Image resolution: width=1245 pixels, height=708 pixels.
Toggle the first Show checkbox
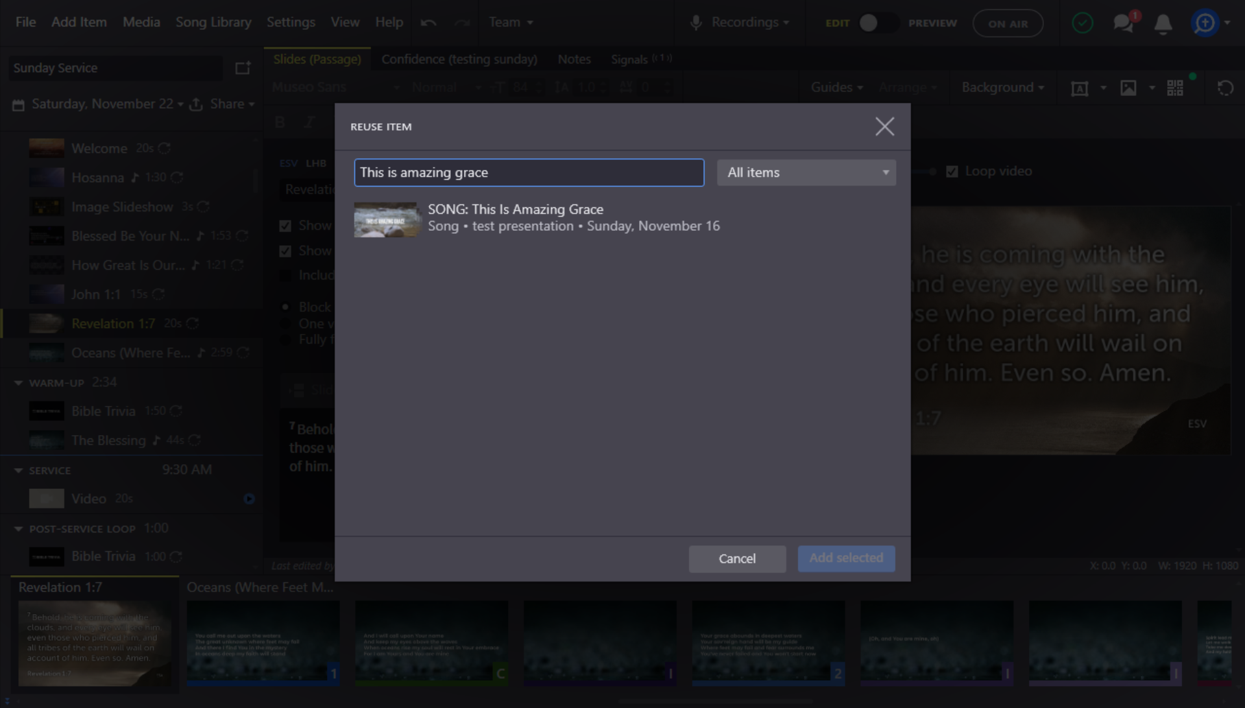tap(285, 226)
